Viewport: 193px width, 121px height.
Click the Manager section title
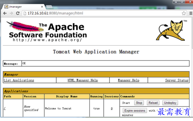[x=11, y=74]
